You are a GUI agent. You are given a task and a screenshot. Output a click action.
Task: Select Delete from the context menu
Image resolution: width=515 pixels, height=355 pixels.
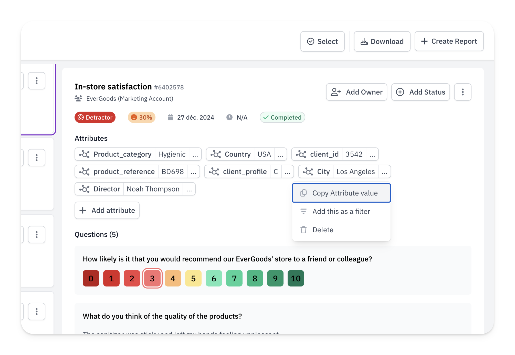(323, 230)
